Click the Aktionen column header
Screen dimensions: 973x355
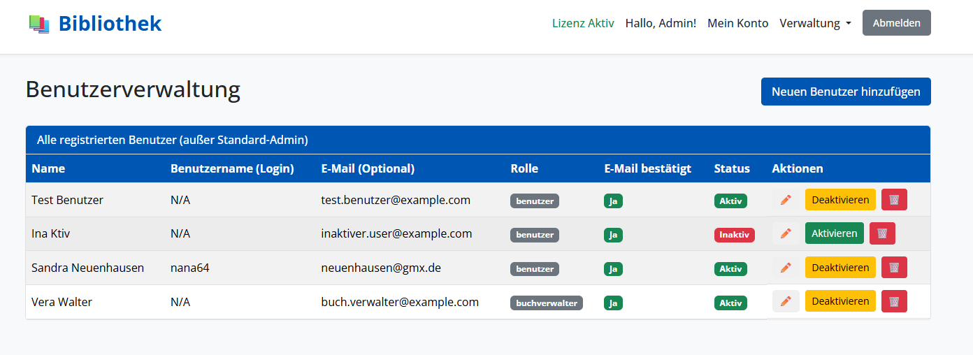pyautogui.click(x=798, y=168)
